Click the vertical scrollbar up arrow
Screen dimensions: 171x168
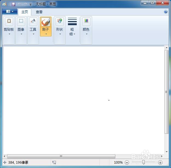click(x=167, y=48)
